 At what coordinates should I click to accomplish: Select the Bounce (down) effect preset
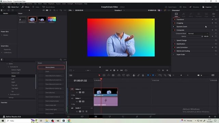[51, 67]
